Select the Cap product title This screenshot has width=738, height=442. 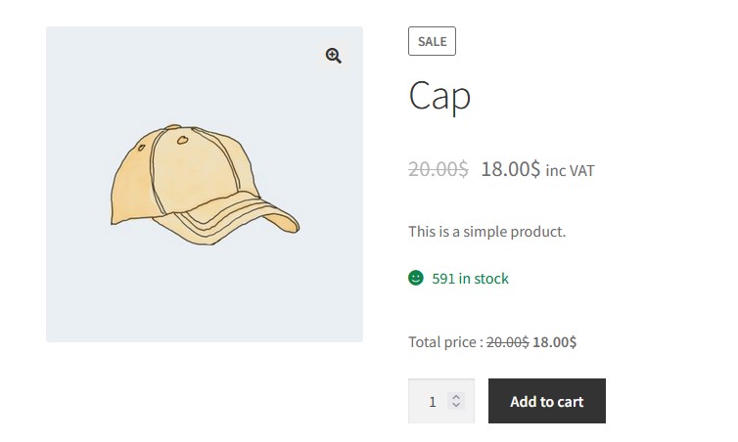[439, 96]
